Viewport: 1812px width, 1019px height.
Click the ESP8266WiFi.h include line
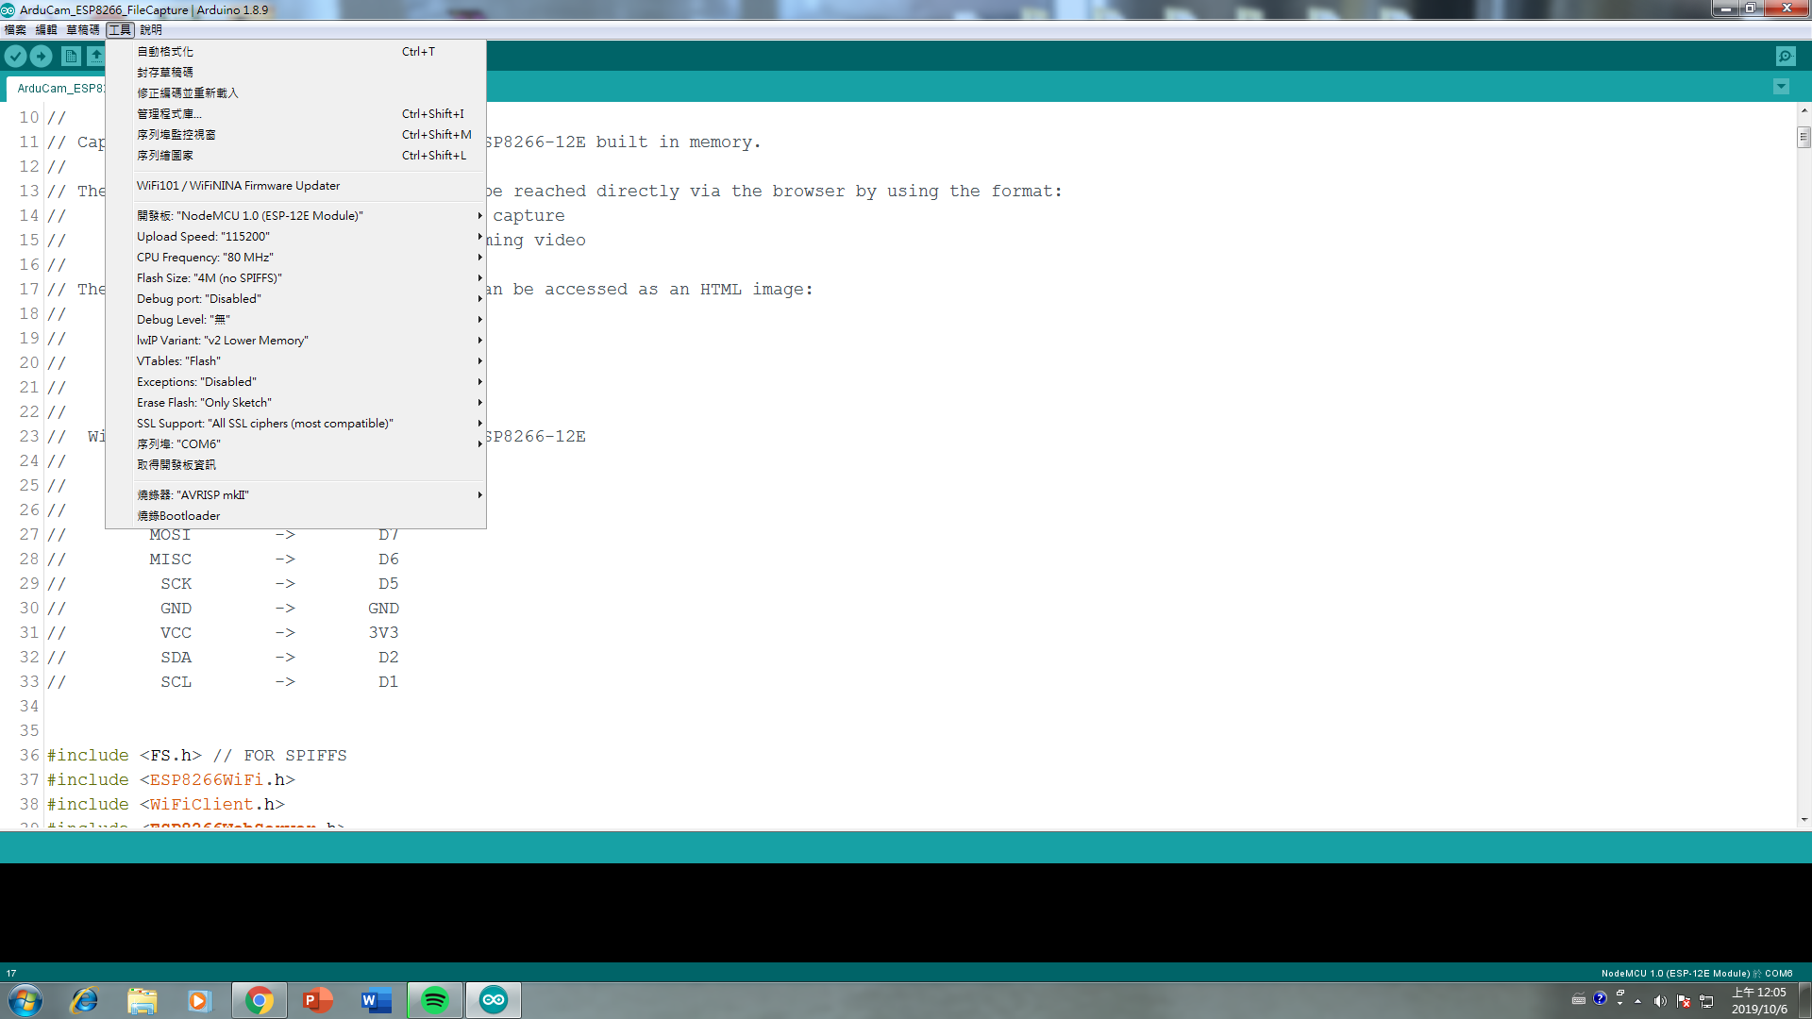coord(171,780)
